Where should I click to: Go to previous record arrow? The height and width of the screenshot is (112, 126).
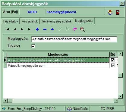tap(15, 29)
